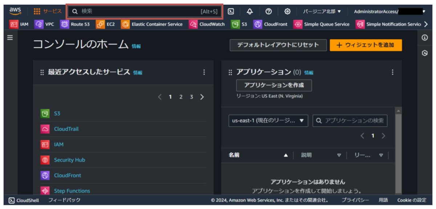
Task: Click ウィジェットを追加 button
Action: (366, 45)
